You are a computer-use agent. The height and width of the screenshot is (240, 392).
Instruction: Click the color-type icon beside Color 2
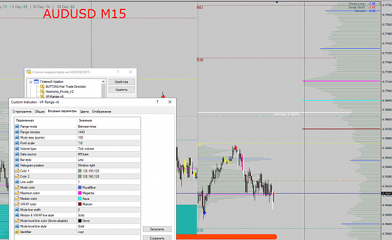coord(17,176)
